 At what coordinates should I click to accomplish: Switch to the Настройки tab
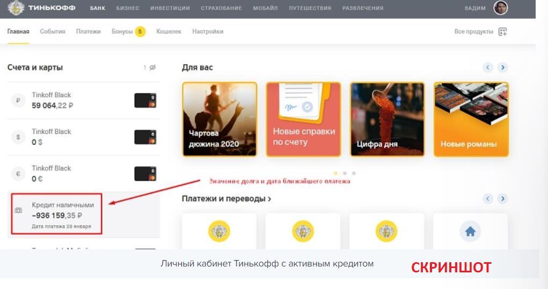[208, 32]
